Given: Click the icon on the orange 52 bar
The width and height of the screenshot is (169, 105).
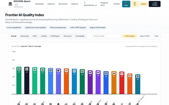Looking at the screenshot, I should pos(130,76).
